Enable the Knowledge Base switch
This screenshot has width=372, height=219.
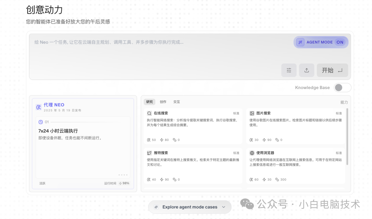(x=342, y=87)
